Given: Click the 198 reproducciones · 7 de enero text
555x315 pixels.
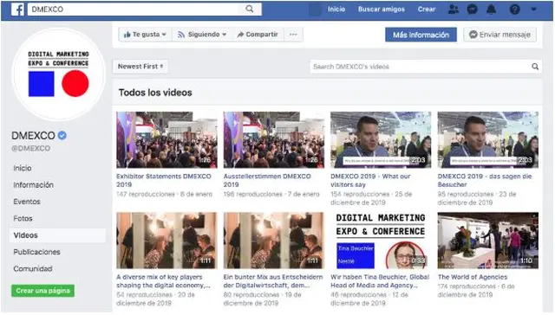Looking at the screenshot, I should 271,194.
